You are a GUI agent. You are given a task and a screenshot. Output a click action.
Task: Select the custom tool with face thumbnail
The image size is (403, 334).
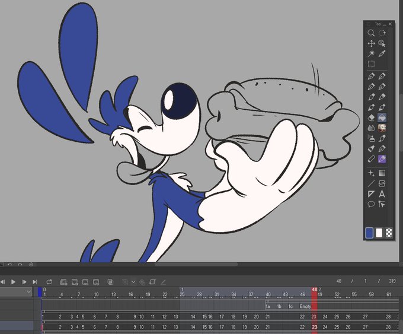point(382,128)
